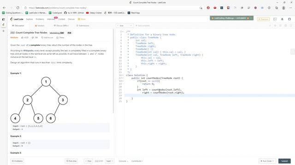Open the browser profile avatar
The image size is (295, 165).
(283, 8)
